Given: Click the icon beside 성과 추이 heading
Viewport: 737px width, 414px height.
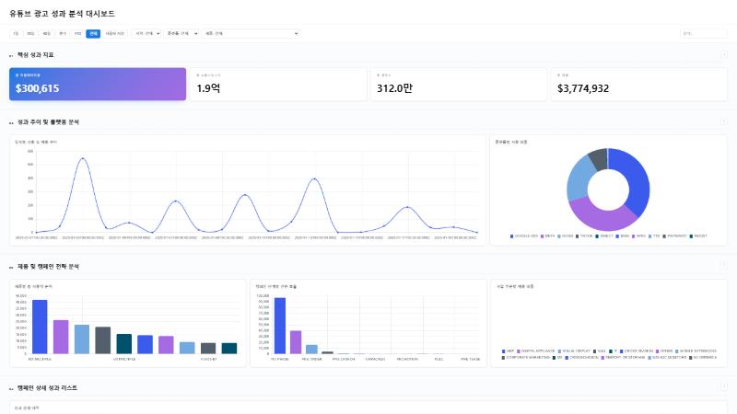Looking at the screenshot, I should pos(11,122).
